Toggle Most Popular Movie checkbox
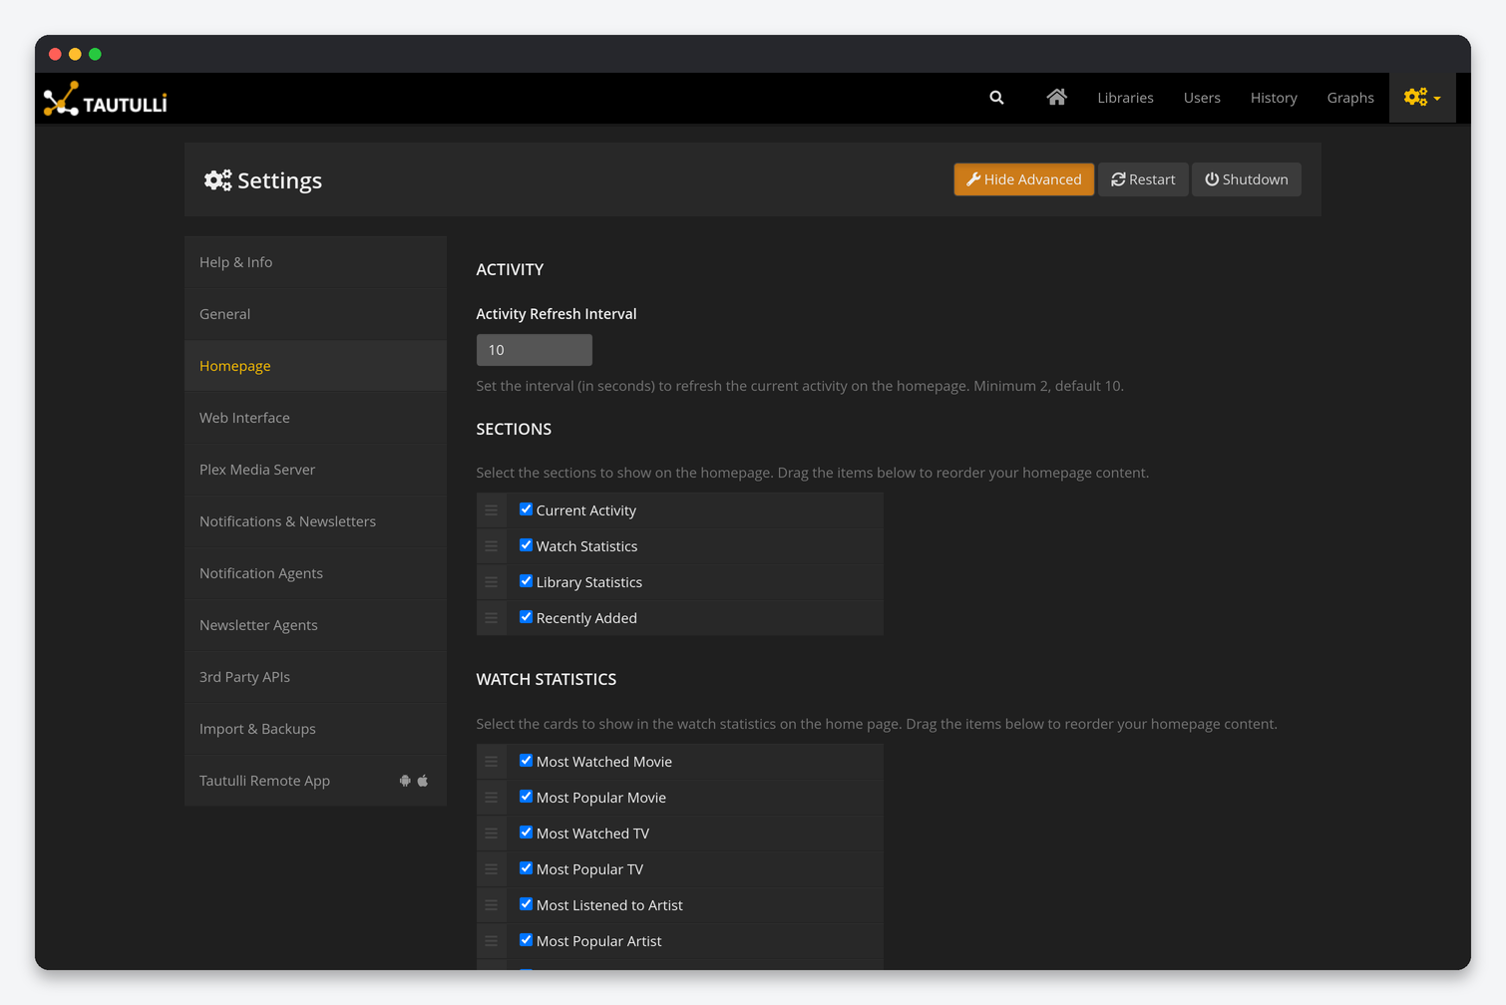The width and height of the screenshot is (1506, 1005). 526,797
